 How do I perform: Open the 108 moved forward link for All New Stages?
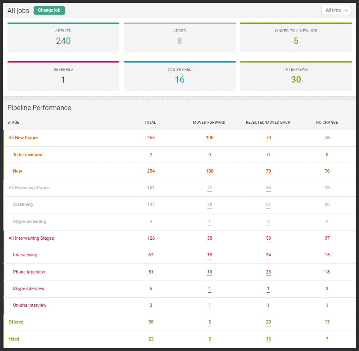(210, 138)
